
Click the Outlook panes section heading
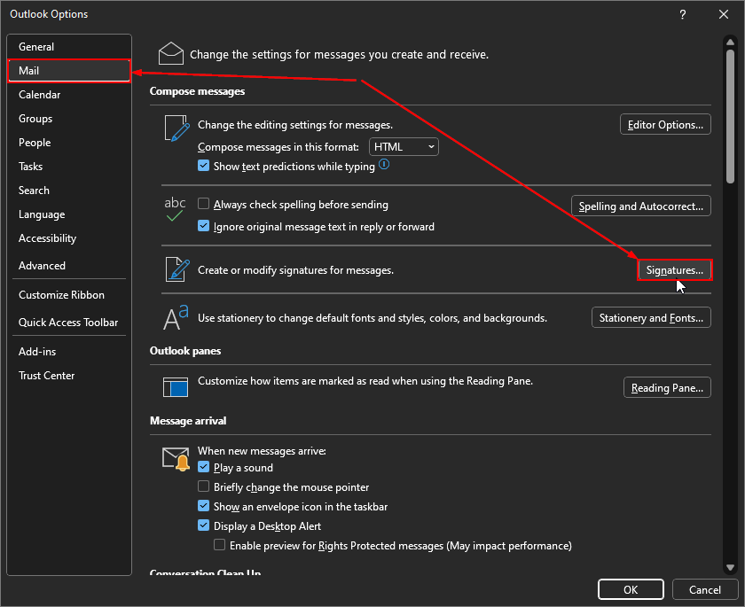pos(185,351)
